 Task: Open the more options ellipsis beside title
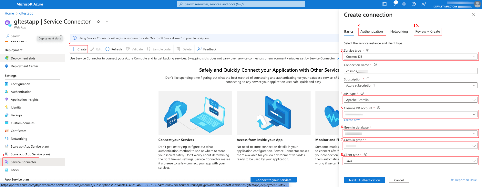[106, 22]
